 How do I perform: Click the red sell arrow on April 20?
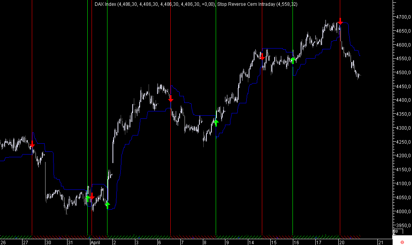pyautogui.click(x=340, y=21)
